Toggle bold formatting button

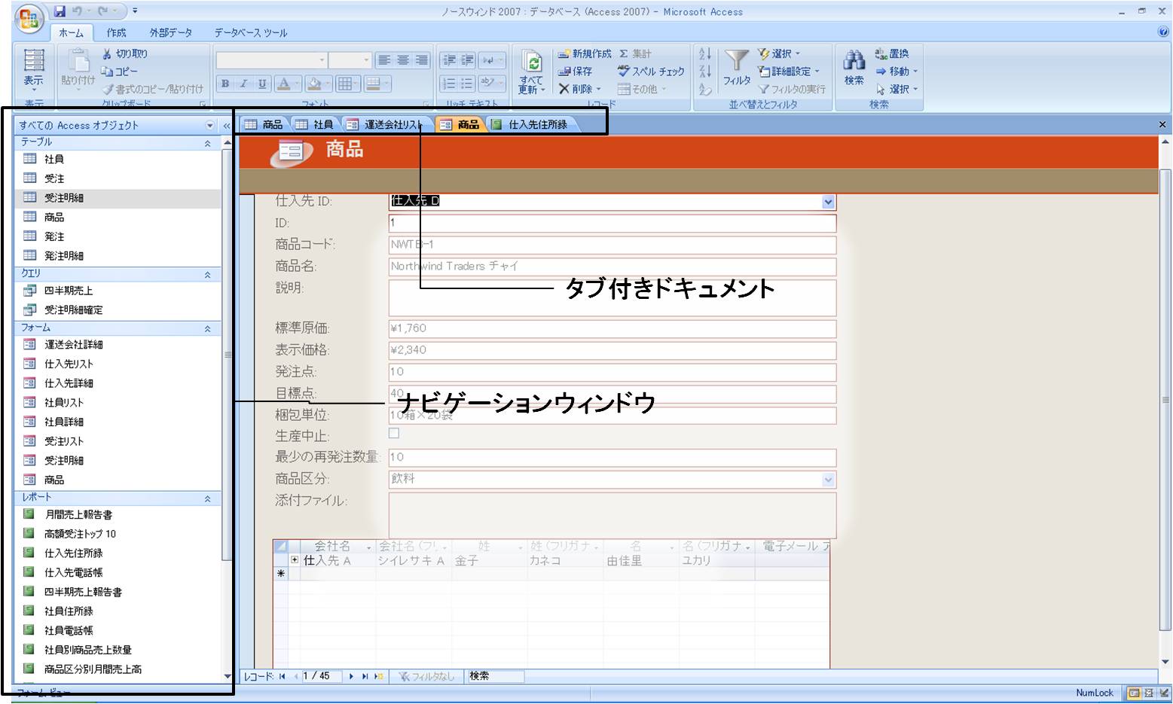(x=225, y=84)
